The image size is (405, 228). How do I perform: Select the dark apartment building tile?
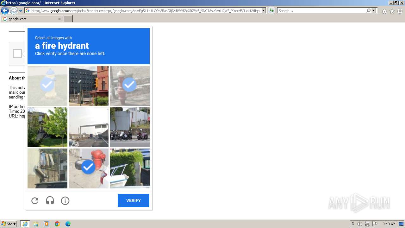(x=89, y=86)
